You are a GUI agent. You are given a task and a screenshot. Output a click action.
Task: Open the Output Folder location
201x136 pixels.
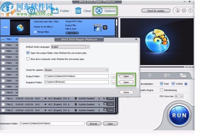126,76
